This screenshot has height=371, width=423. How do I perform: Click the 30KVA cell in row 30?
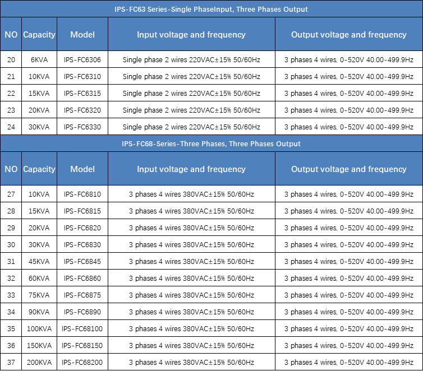(39, 244)
